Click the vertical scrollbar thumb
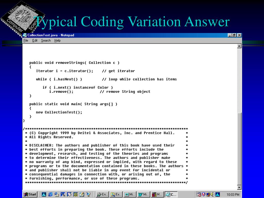Image resolution: width=264 pixels, height=198 pixels. [239, 149]
